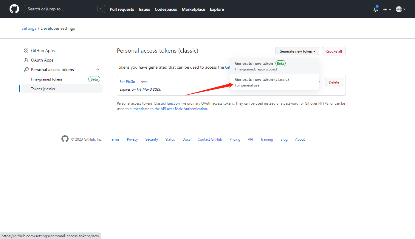Open the About footer link
Viewport: 415px width, 239px height.
[x=300, y=139]
